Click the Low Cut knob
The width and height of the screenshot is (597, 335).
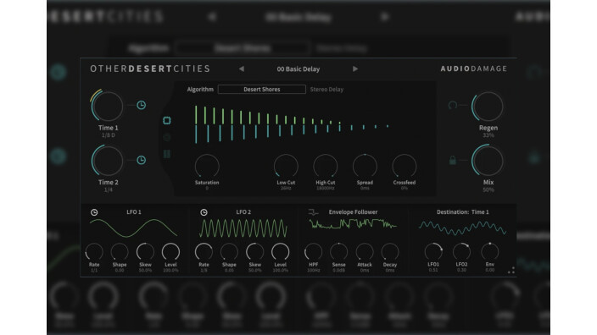pos(286,166)
